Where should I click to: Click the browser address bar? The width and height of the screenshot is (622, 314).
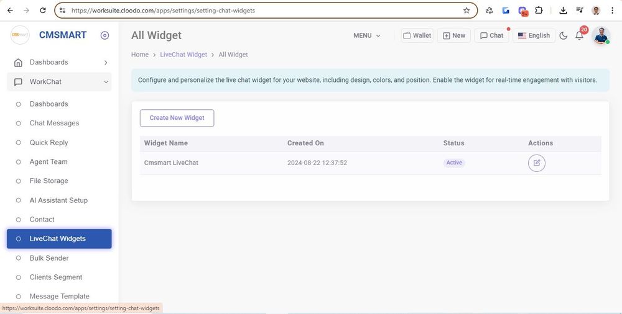261,11
